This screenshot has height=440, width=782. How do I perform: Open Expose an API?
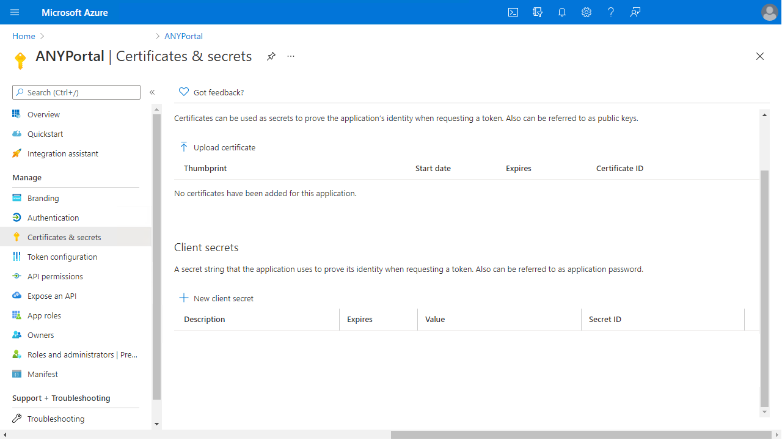[52, 296]
